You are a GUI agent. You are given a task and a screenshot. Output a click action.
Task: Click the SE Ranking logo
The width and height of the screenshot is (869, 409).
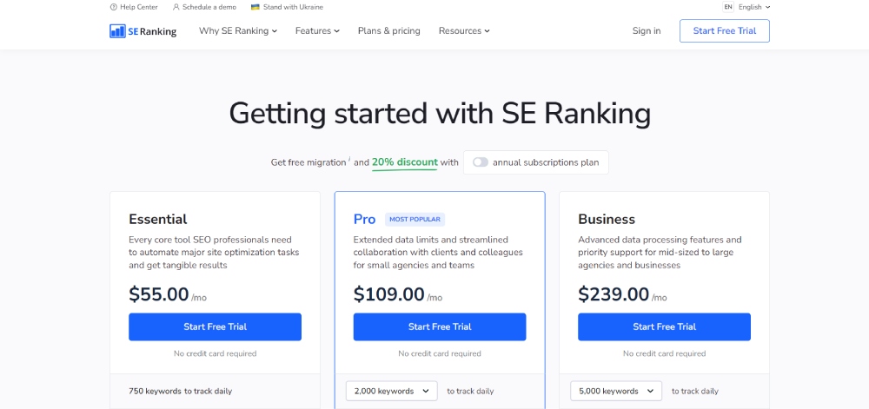pyautogui.click(x=143, y=31)
